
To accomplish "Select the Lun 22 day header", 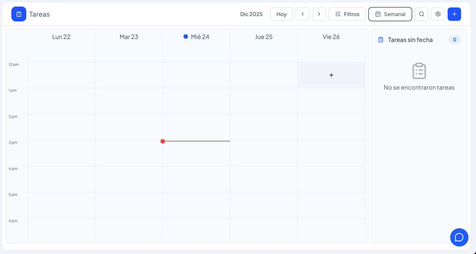I will (x=61, y=37).
